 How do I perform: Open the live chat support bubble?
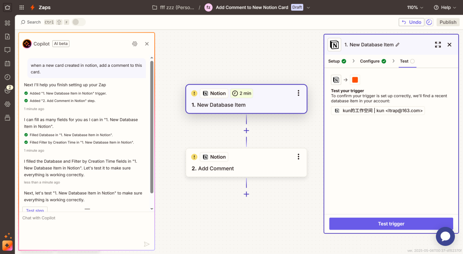[445, 236]
